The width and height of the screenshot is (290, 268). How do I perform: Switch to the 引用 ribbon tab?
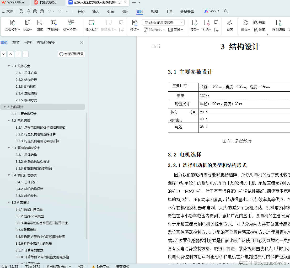(x=125, y=12)
